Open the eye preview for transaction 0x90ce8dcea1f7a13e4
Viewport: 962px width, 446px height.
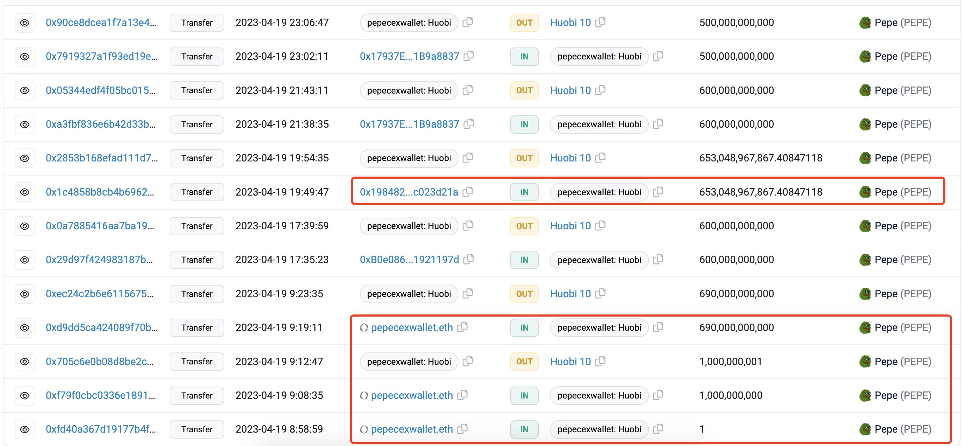tap(25, 23)
